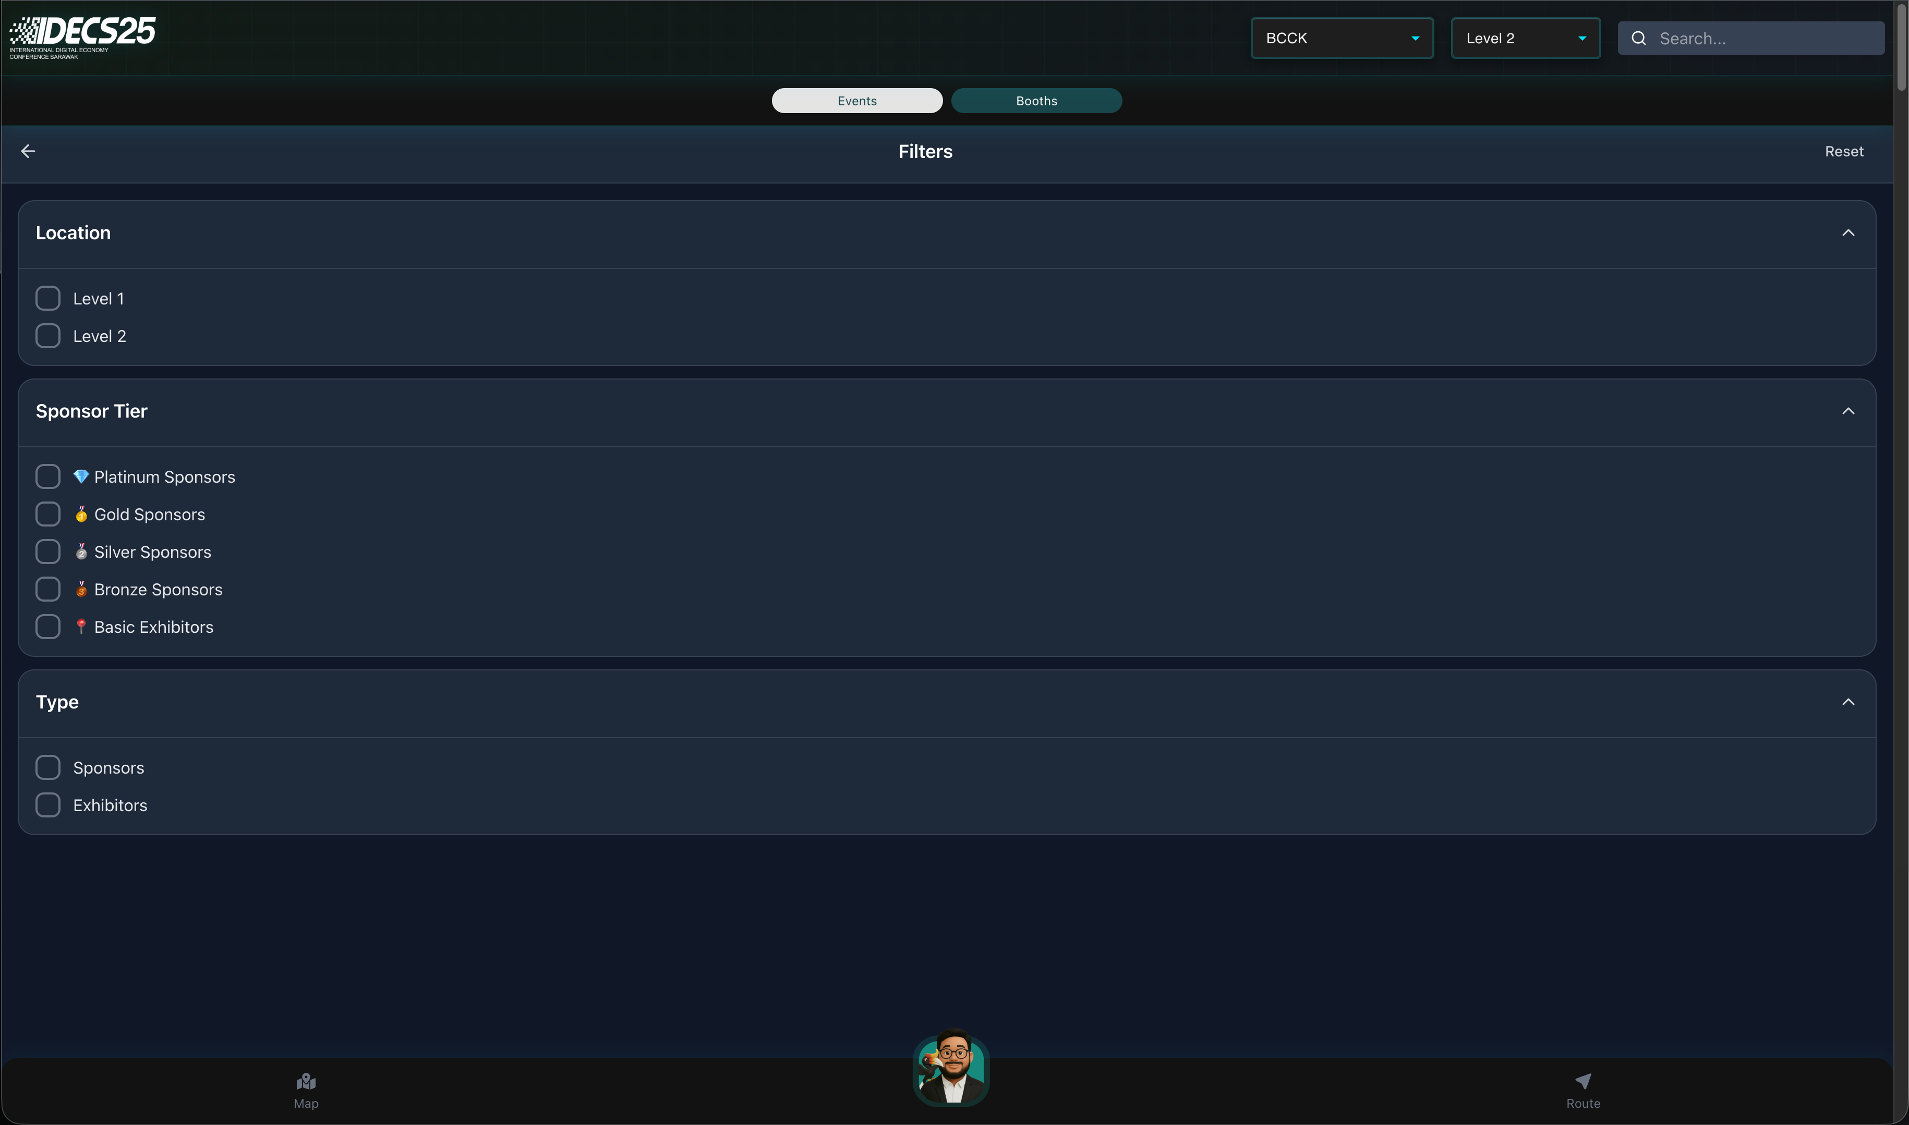Check the Level 2 location filter

tap(48, 336)
